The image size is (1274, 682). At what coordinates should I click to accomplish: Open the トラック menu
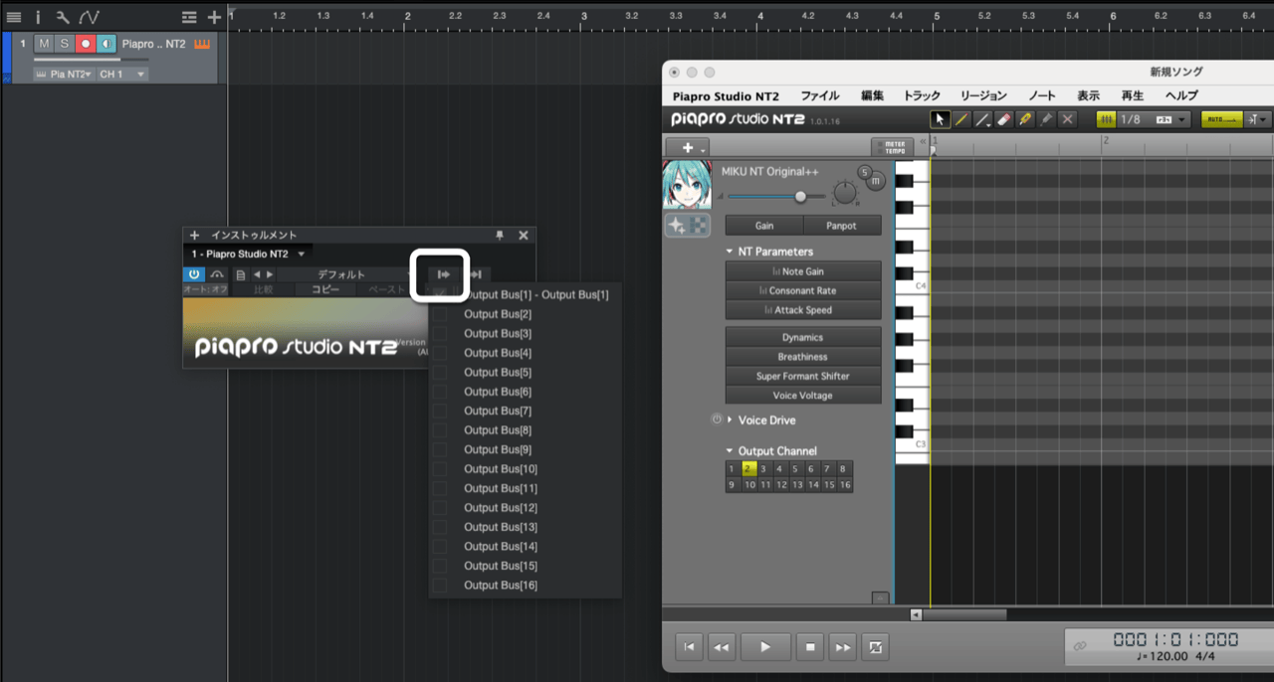921,95
